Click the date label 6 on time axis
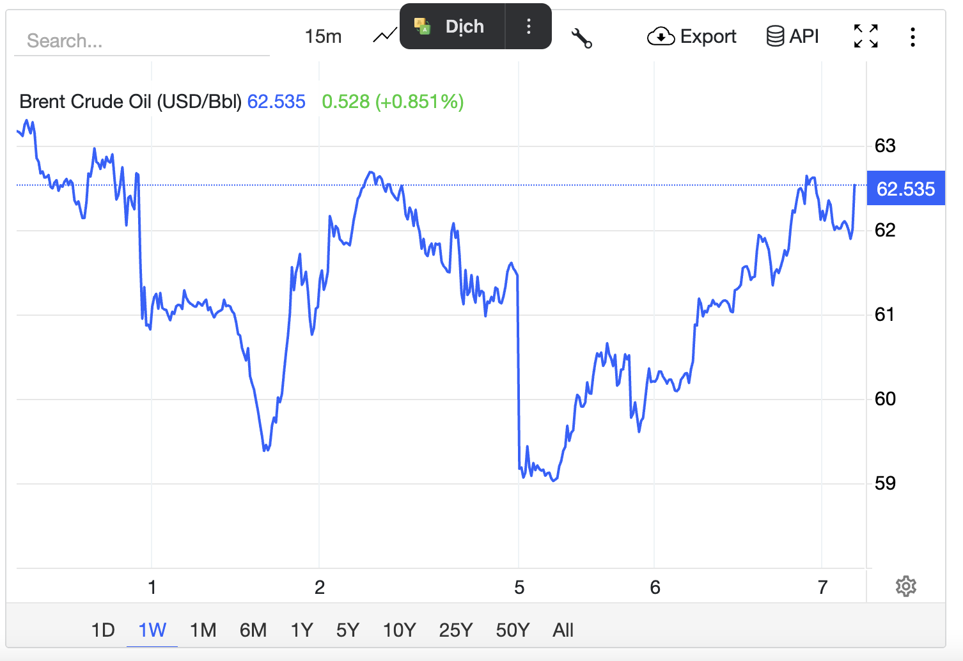This screenshot has height=661, width=963. [655, 587]
